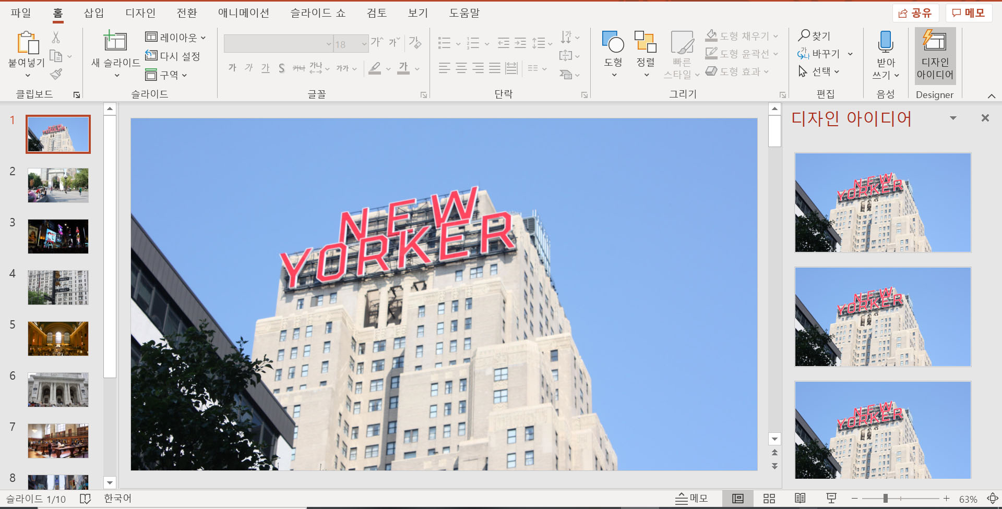
Task: Toggle text shadow S button
Action: click(282, 68)
